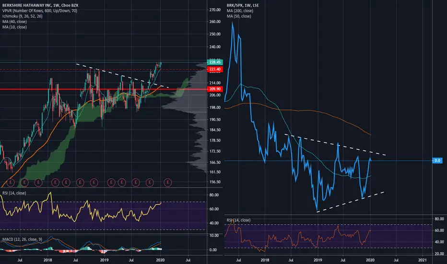Select the RSI (14, close) label in the left chart
This screenshot has width=447, height=264.
[14, 193]
